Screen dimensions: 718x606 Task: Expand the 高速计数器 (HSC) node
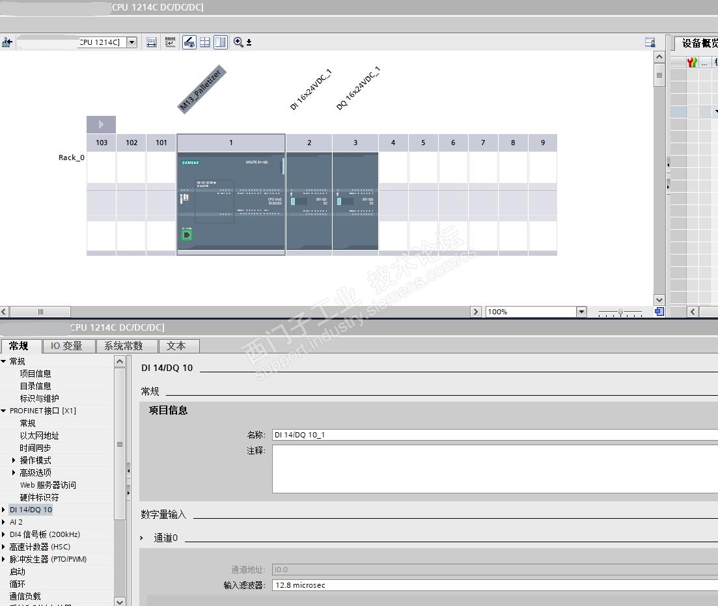[4, 547]
